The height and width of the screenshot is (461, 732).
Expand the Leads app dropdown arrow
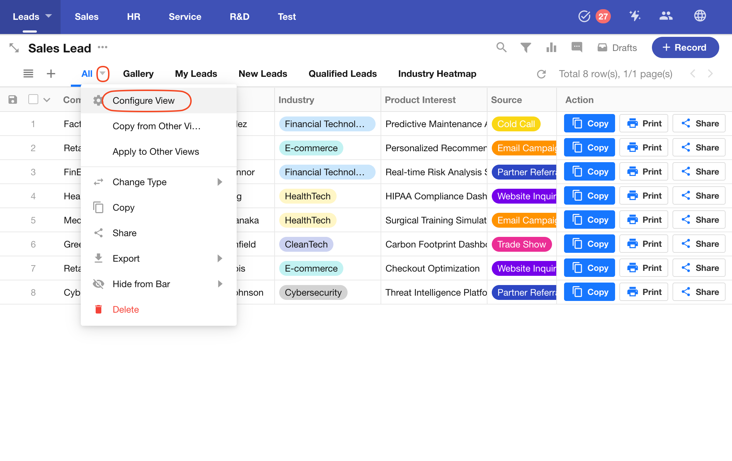(x=49, y=16)
